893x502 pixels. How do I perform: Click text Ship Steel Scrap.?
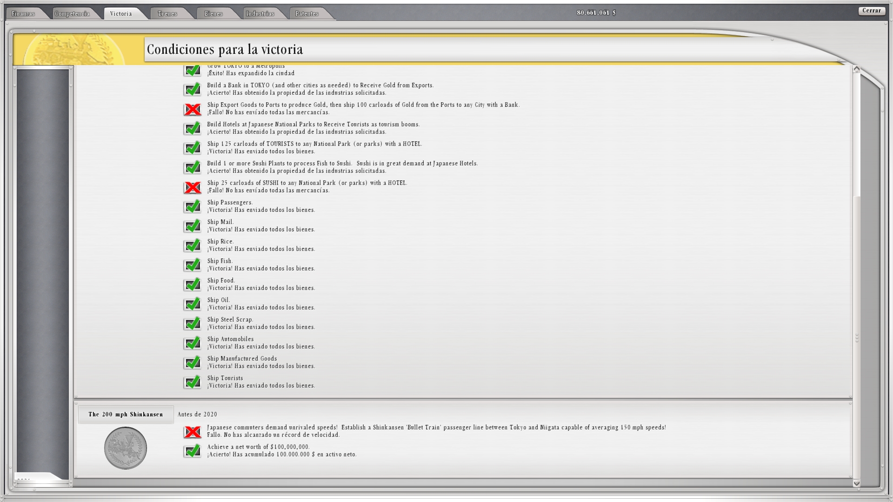pos(230,319)
